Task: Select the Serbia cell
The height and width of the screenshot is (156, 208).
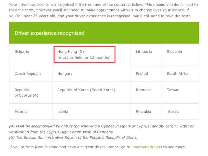Action: coord(180,111)
